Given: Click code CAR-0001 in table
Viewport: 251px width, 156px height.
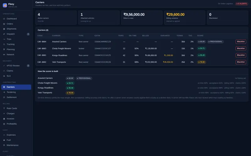Looking at the screenshot, I should pos(42,56).
